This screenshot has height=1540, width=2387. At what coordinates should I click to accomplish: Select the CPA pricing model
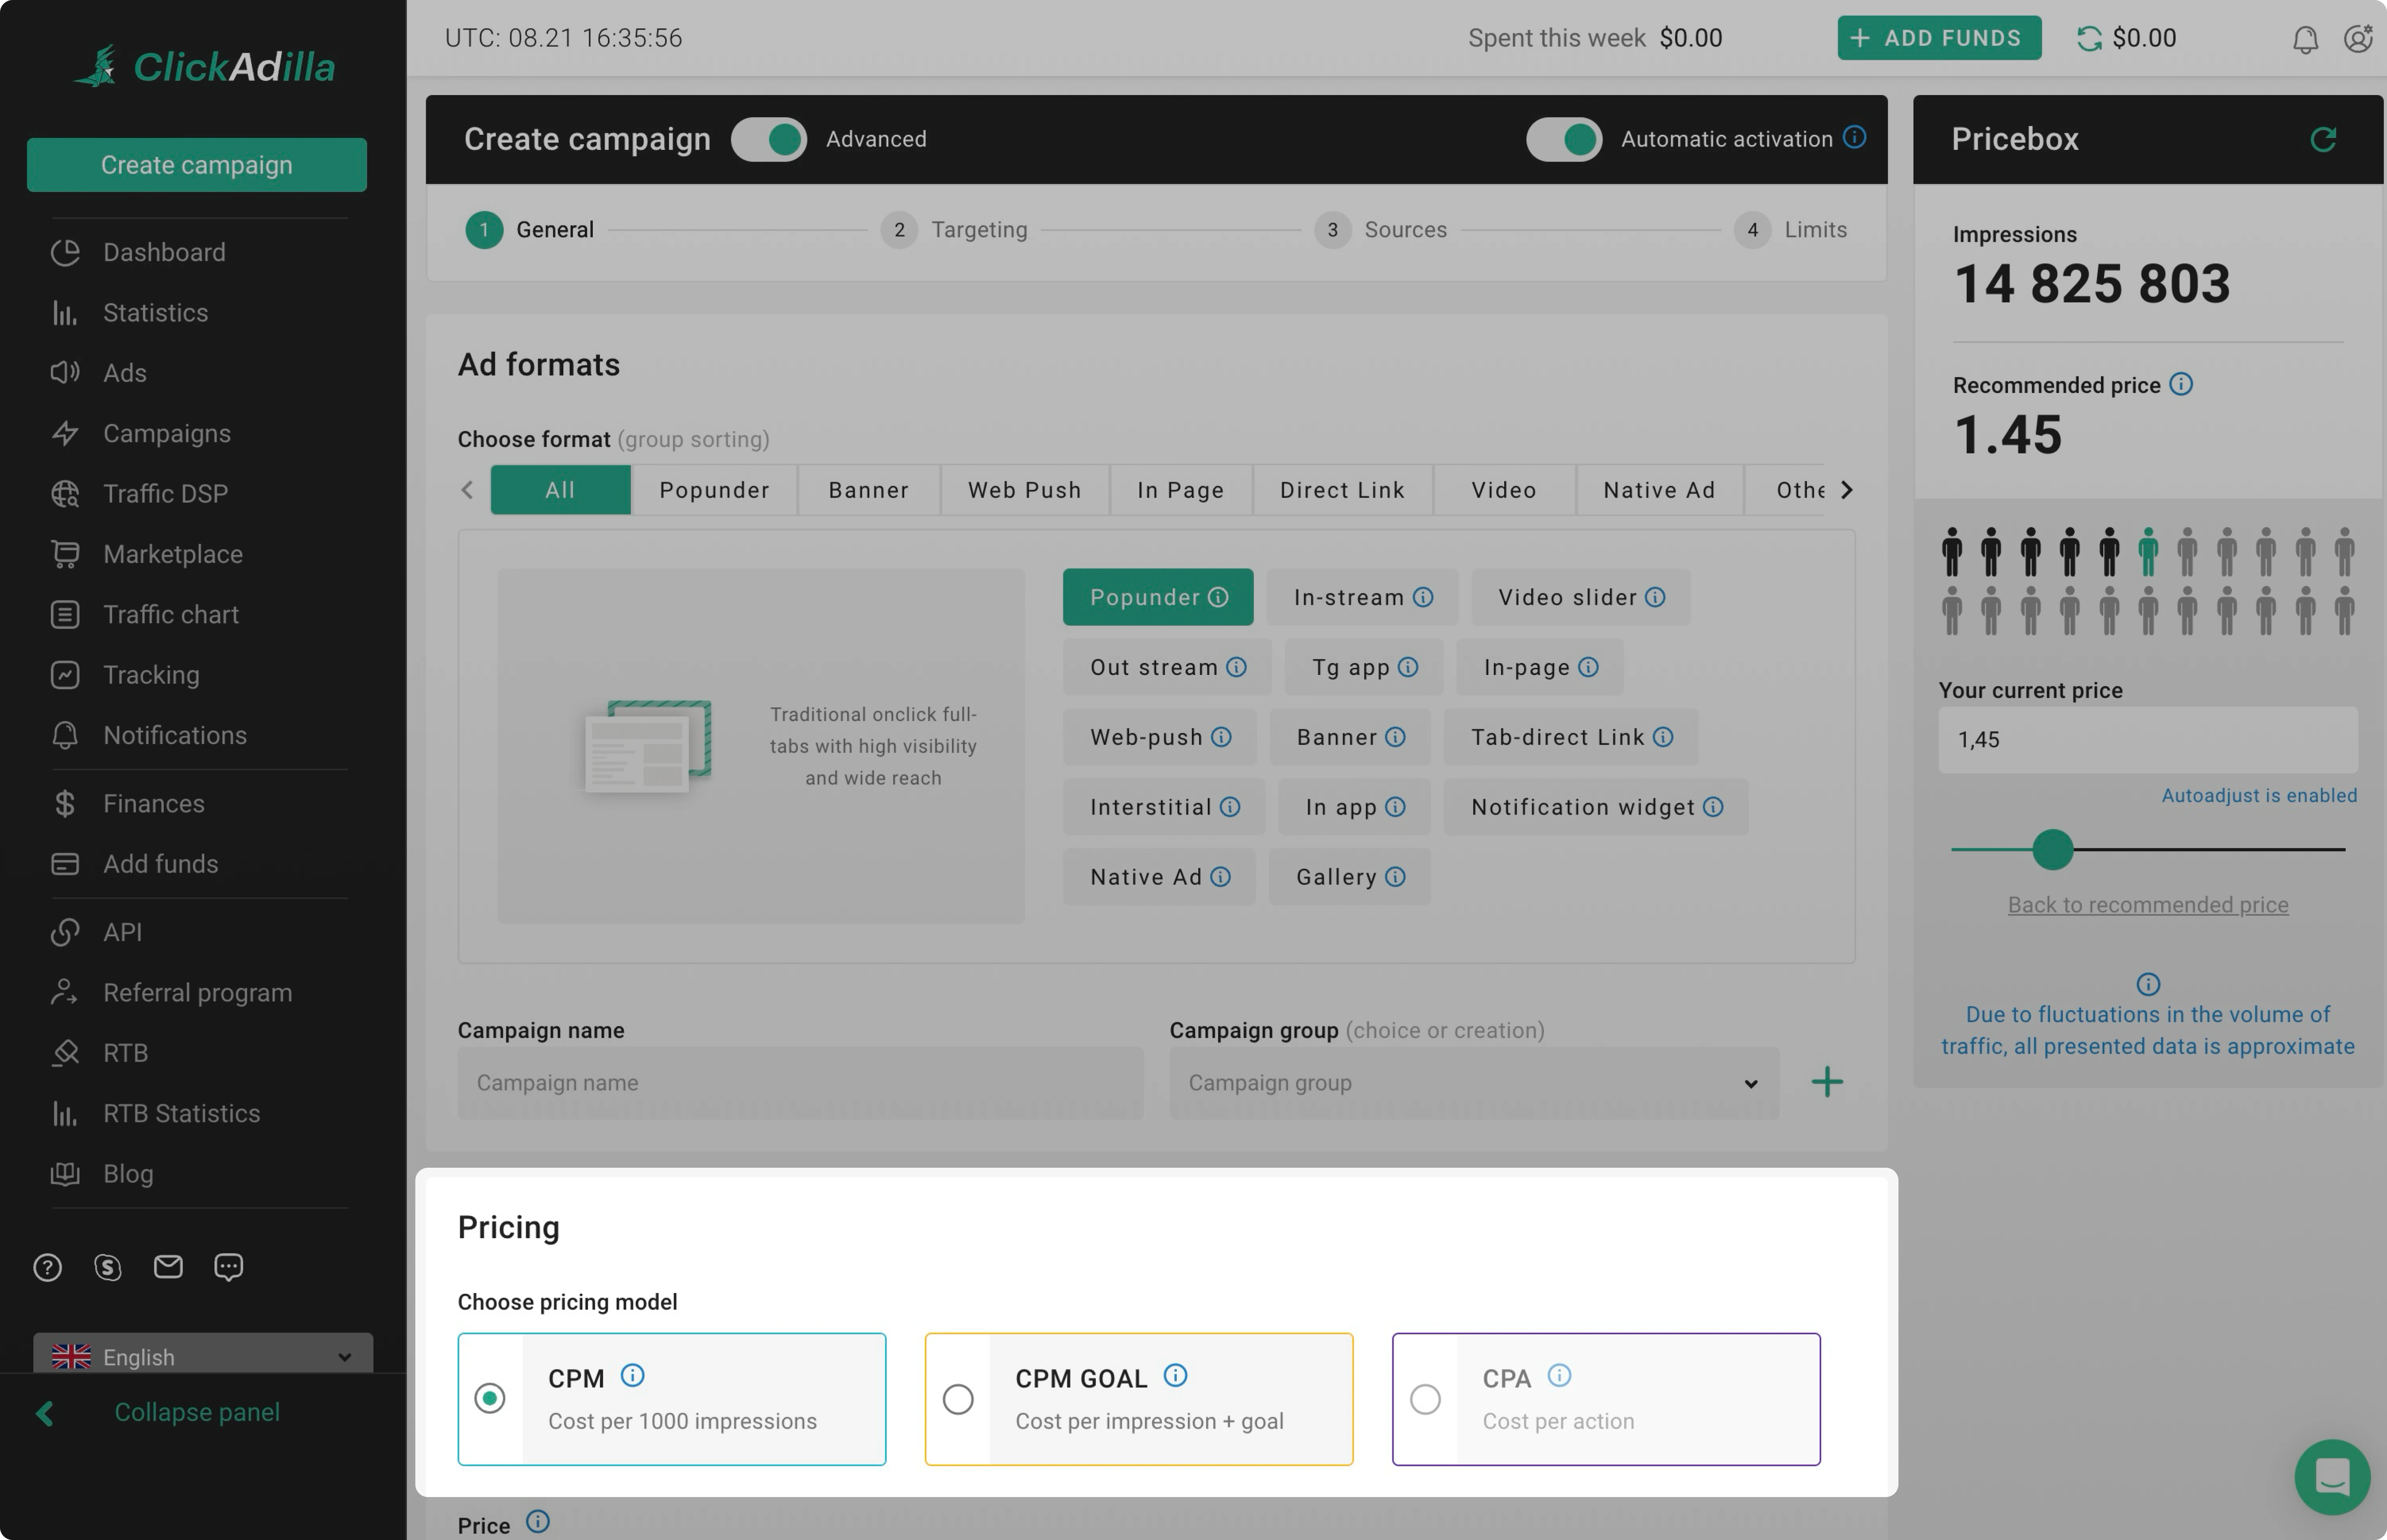point(1425,1398)
